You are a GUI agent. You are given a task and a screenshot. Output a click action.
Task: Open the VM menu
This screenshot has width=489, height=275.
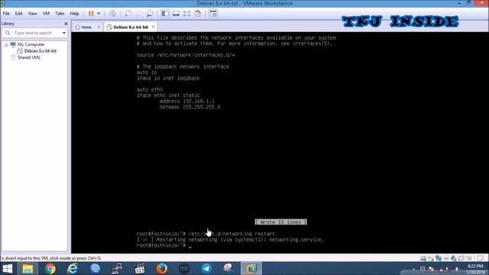coord(46,14)
